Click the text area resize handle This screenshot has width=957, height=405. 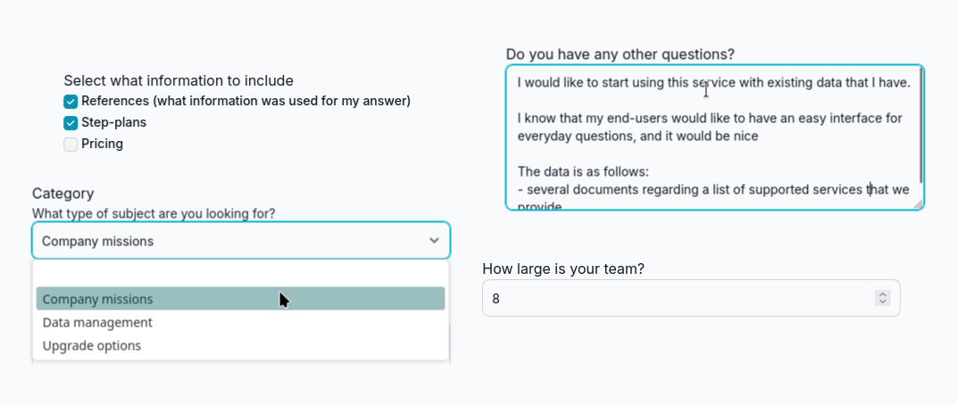tap(917, 204)
